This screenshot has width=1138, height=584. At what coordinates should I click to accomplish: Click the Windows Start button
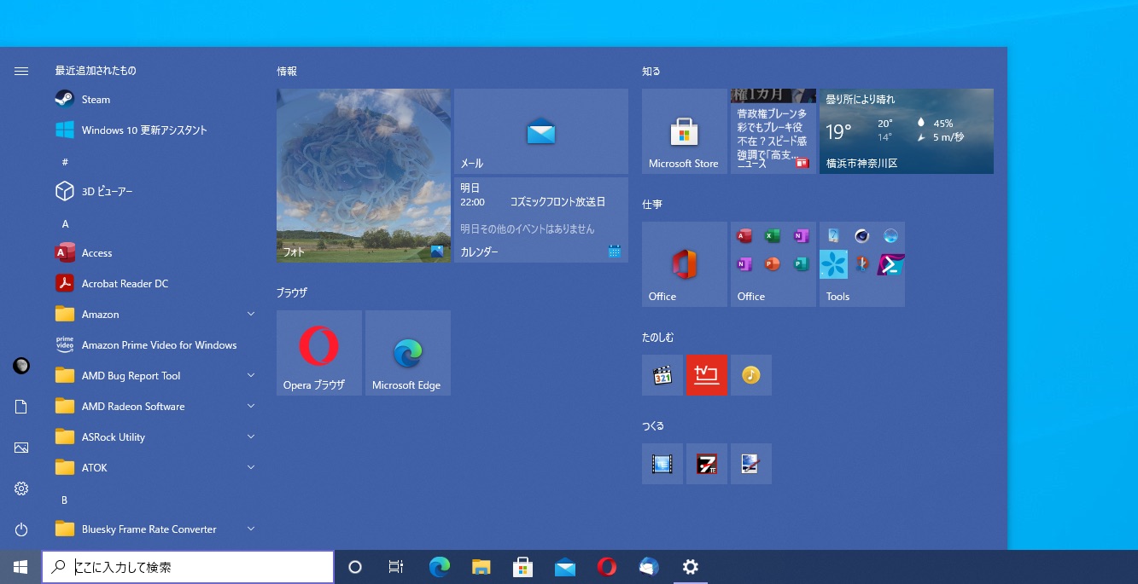(20, 567)
